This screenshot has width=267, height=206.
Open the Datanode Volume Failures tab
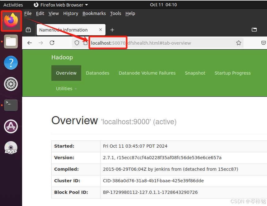click(147, 73)
